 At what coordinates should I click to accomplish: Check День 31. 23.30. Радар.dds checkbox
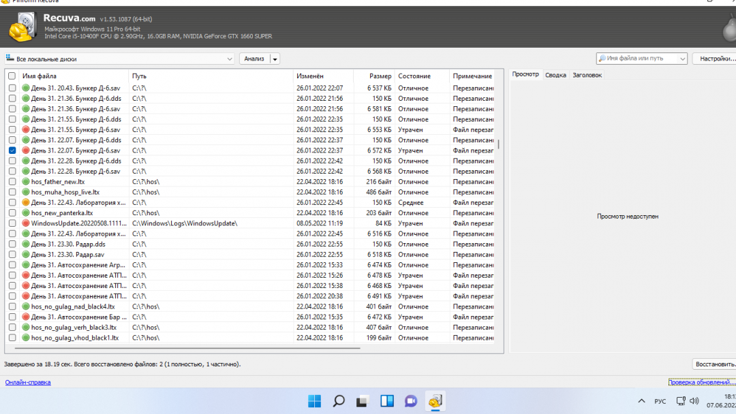point(12,244)
